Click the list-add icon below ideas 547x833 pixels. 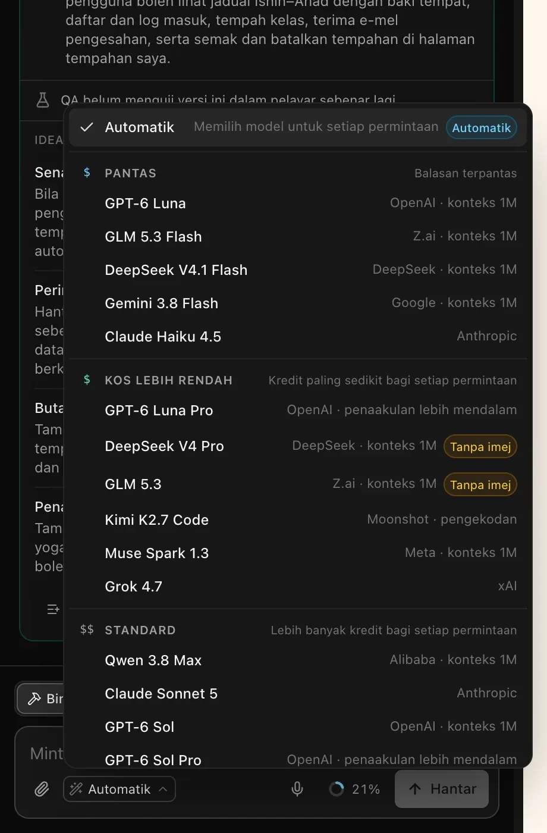[54, 609]
